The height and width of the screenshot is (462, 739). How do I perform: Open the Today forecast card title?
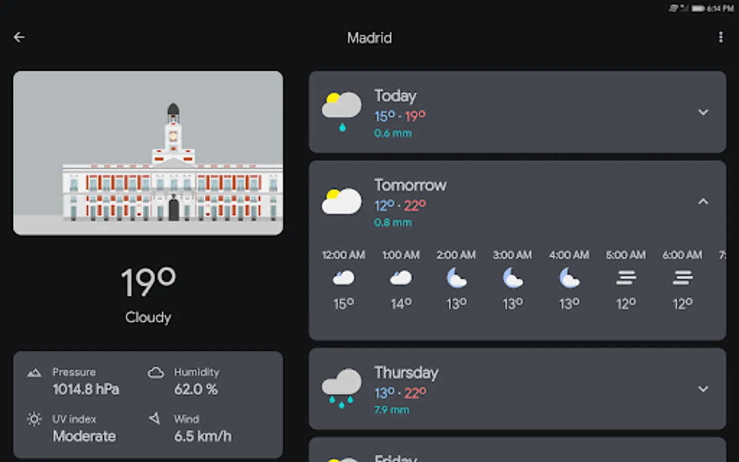click(x=395, y=96)
